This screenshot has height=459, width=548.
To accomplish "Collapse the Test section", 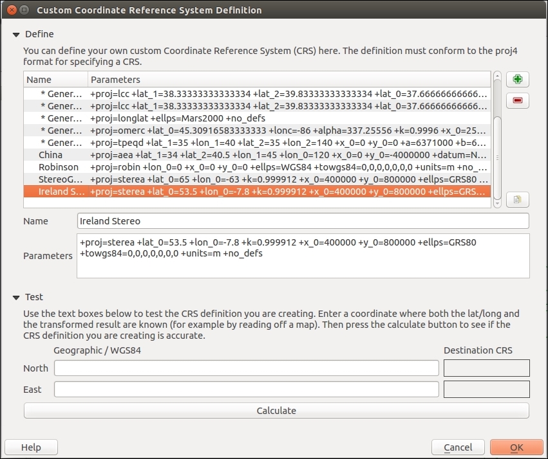I will click(16, 297).
